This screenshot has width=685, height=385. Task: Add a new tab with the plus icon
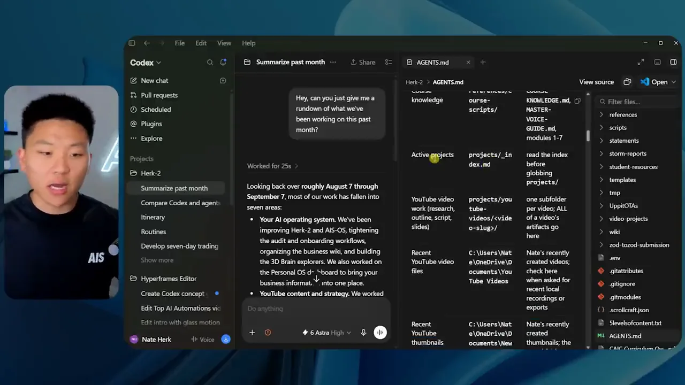[x=483, y=63]
